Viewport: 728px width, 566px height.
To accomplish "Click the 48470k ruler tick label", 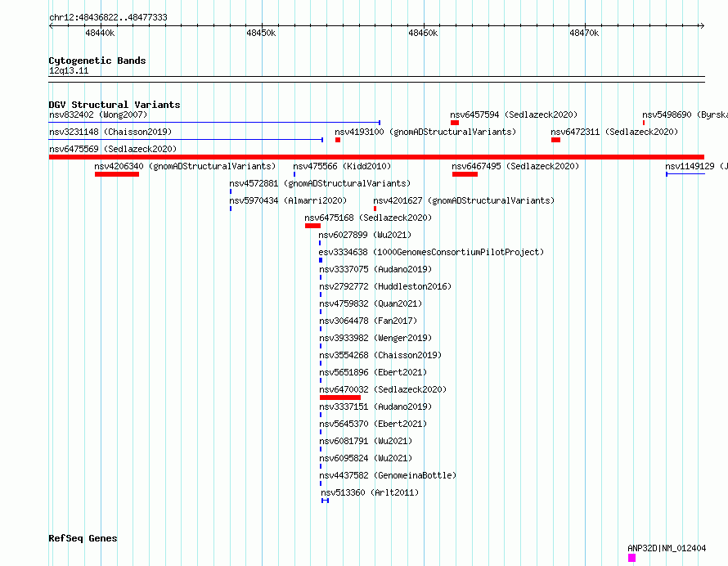I will (584, 33).
